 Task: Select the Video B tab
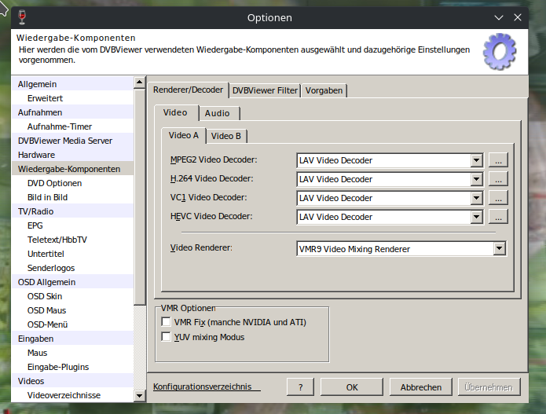[226, 136]
